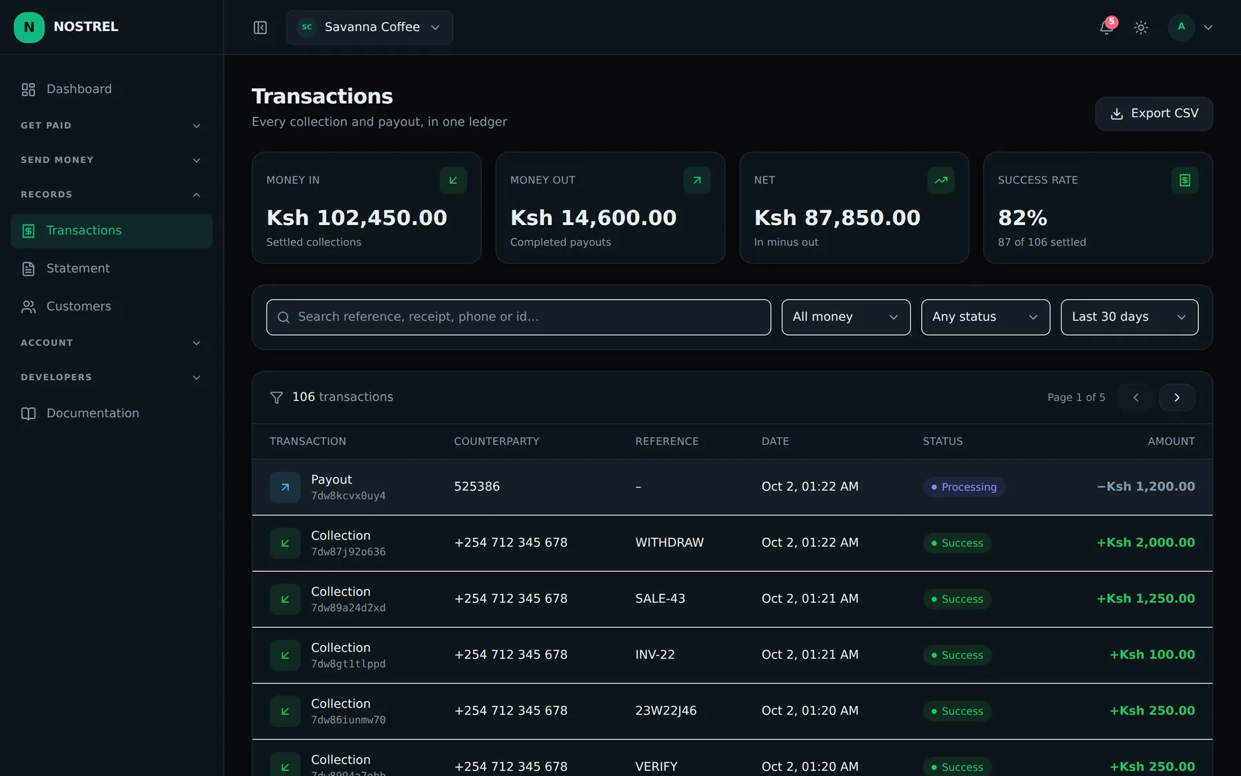Open the Documentation link
This screenshot has width=1241, height=776.
click(x=111, y=414)
